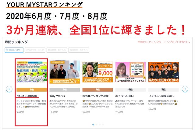Click the NAGAREBOSHI shop name

coord(27,96)
